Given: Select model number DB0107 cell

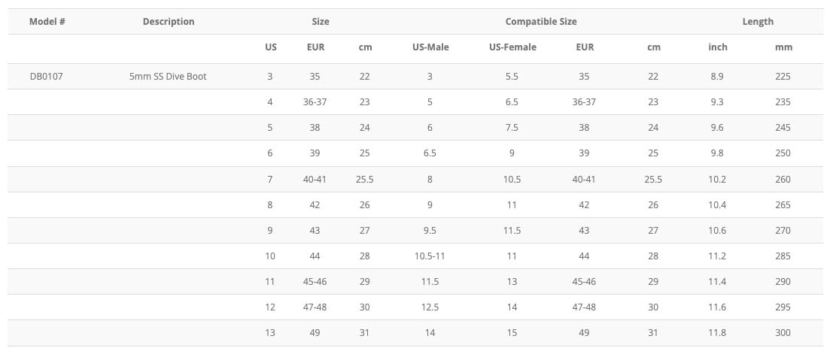Looking at the screenshot, I should tap(47, 76).
